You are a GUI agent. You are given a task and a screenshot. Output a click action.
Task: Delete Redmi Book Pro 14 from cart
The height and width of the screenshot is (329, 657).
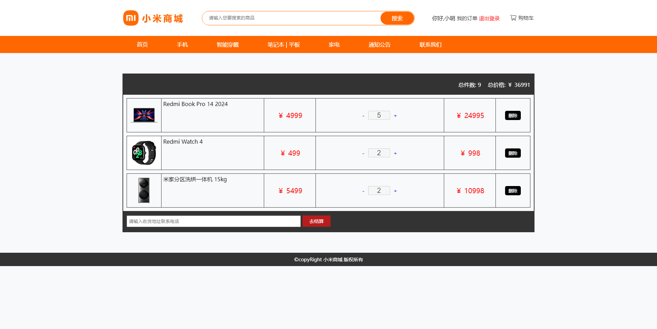pos(513,115)
